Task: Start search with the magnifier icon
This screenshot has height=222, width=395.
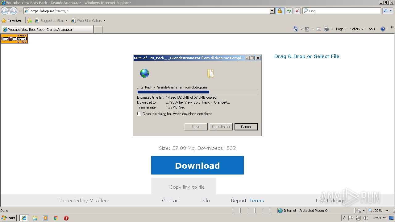Action: [x=385, y=11]
